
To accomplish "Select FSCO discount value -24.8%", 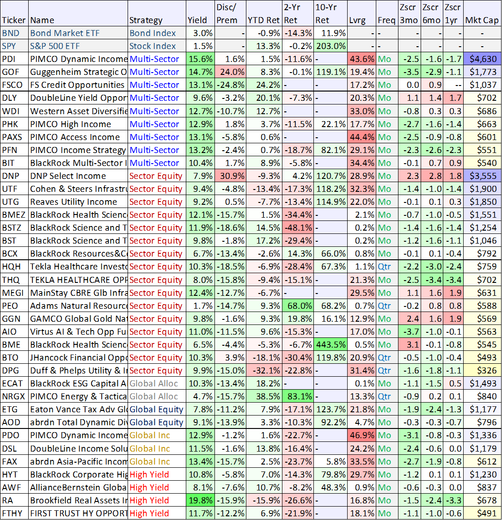I will tap(231, 85).
